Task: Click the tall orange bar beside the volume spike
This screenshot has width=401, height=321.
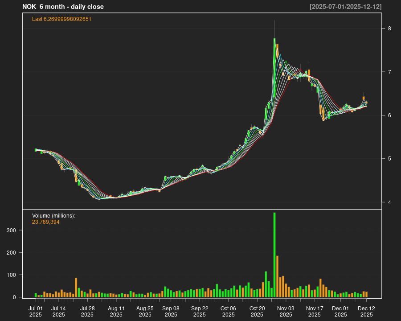Action: point(277,276)
